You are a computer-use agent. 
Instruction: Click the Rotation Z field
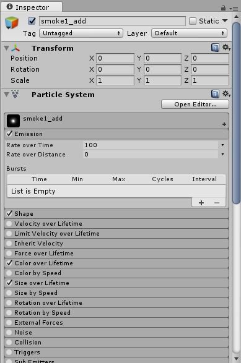point(210,69)
